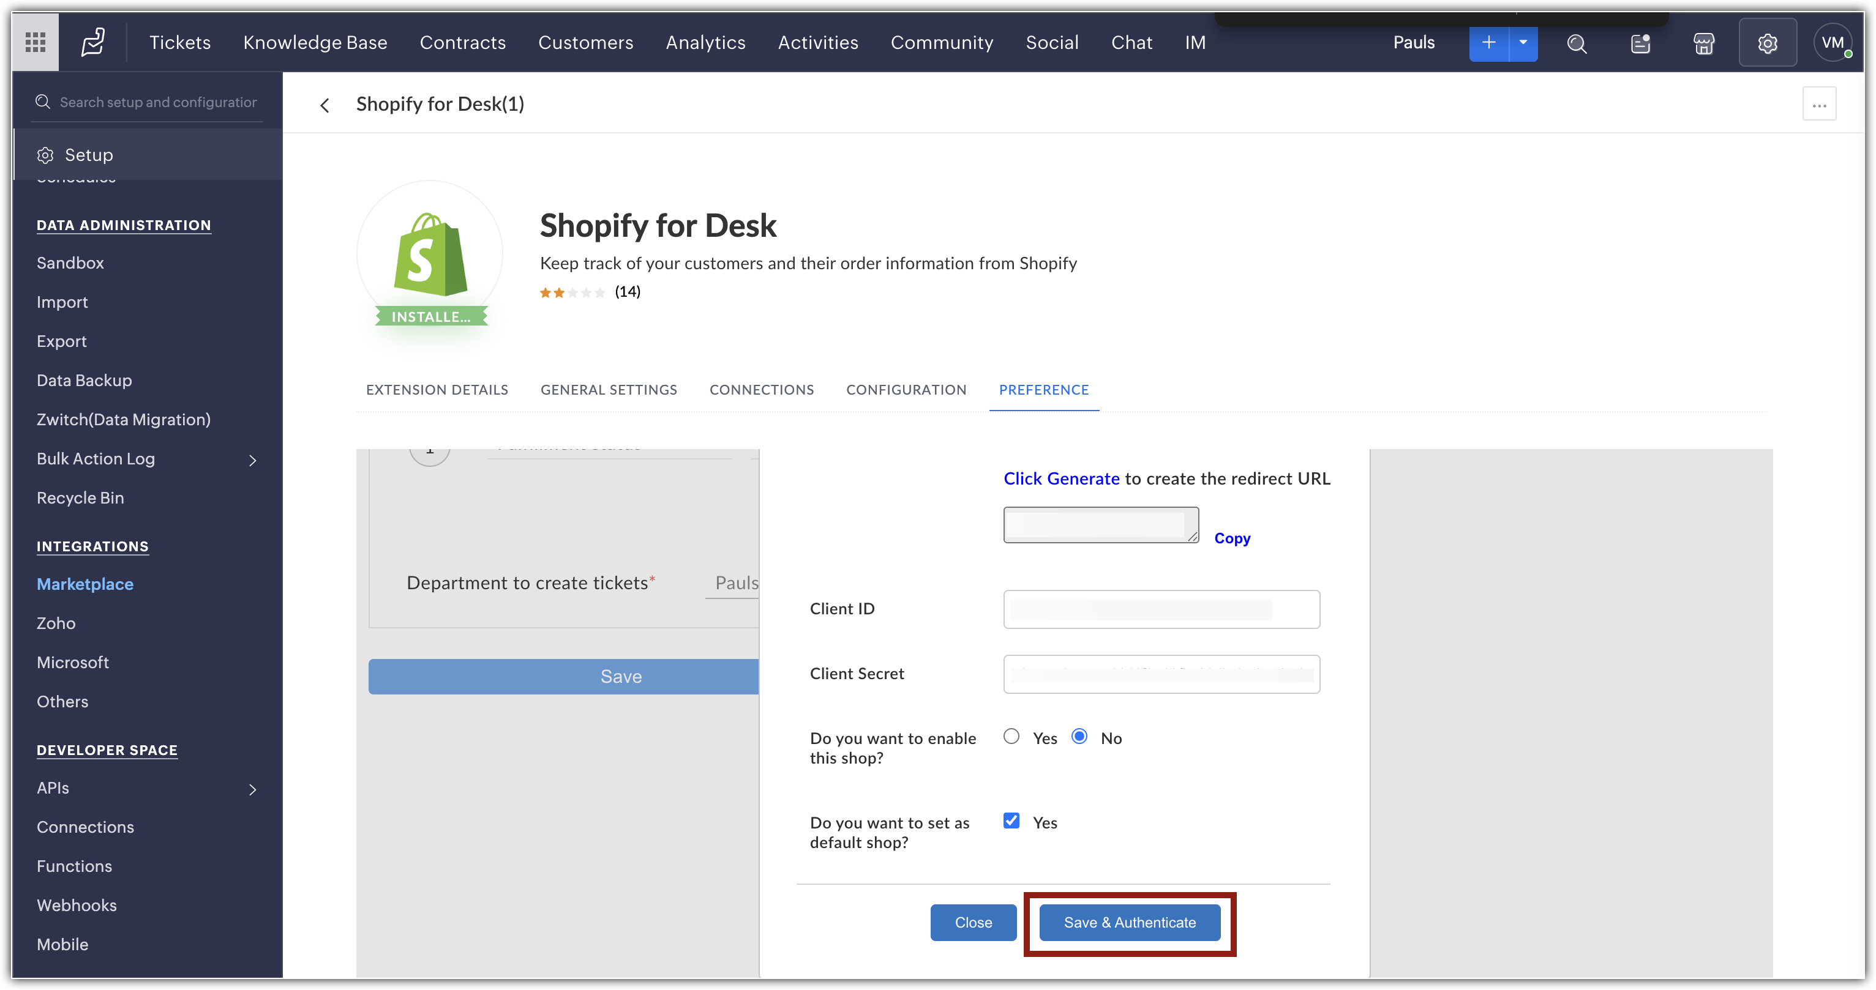The image size is (1876, 990).
Task: Open Mobile in the sidebar
Action: tap(62, 945)
